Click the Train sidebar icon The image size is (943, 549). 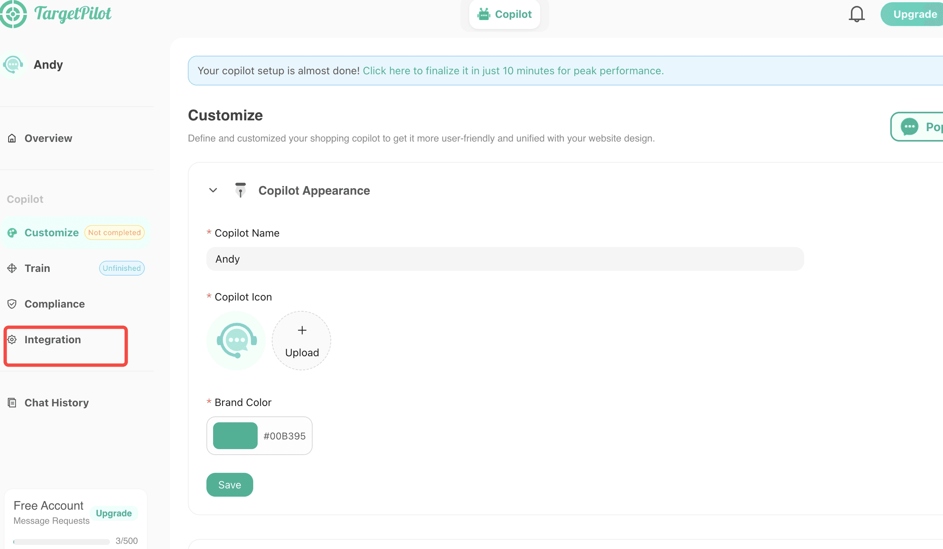pos(12,268)
